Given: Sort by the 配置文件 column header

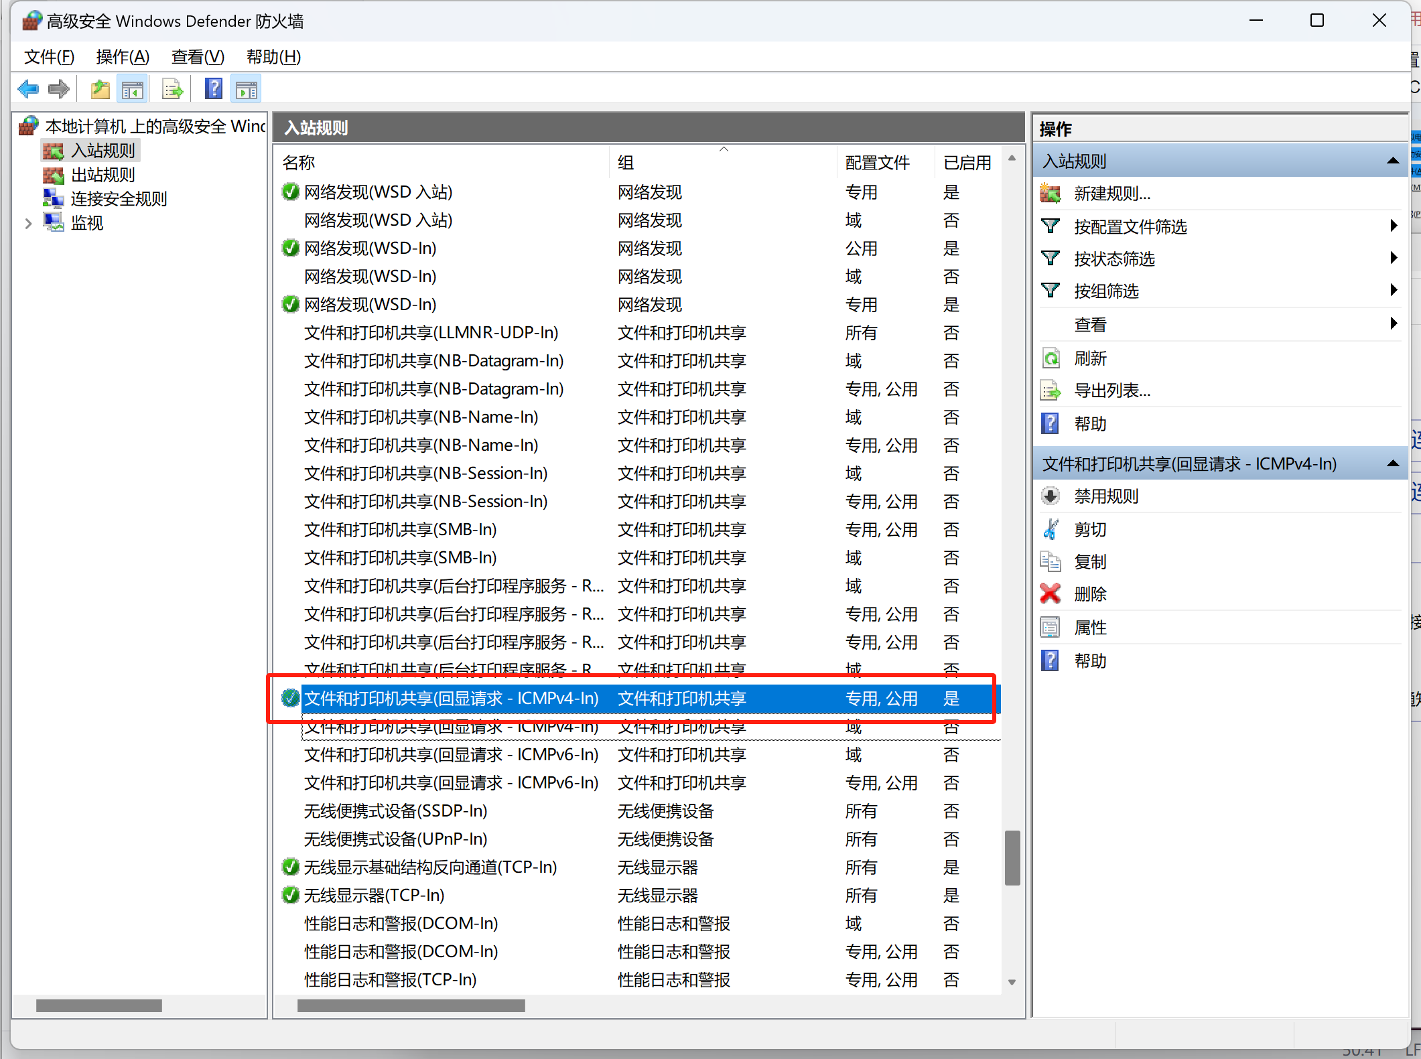Looking at the screenshot, I should pos(886,163).
